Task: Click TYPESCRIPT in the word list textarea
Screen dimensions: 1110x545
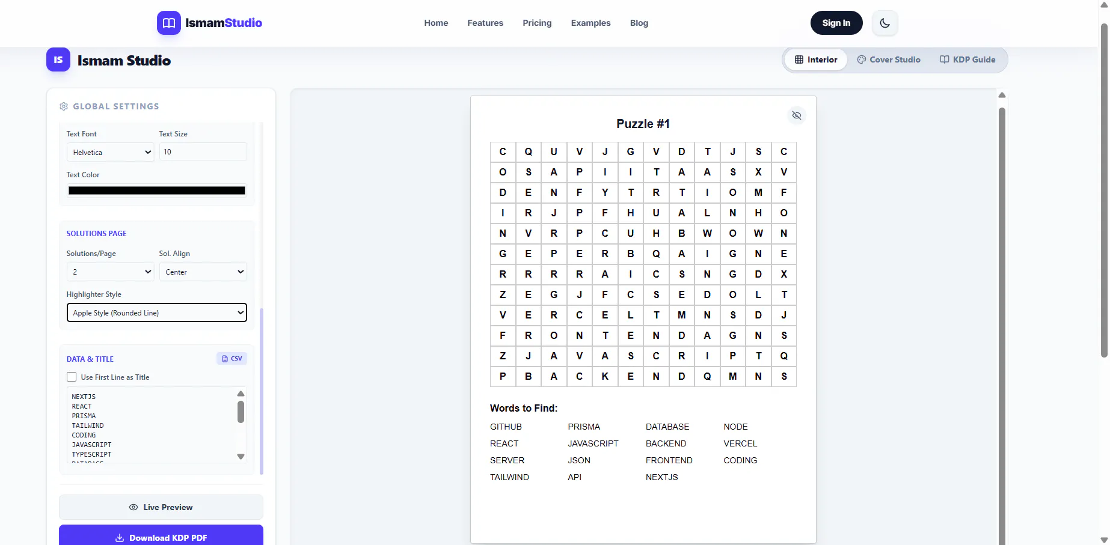Action: 91,454
